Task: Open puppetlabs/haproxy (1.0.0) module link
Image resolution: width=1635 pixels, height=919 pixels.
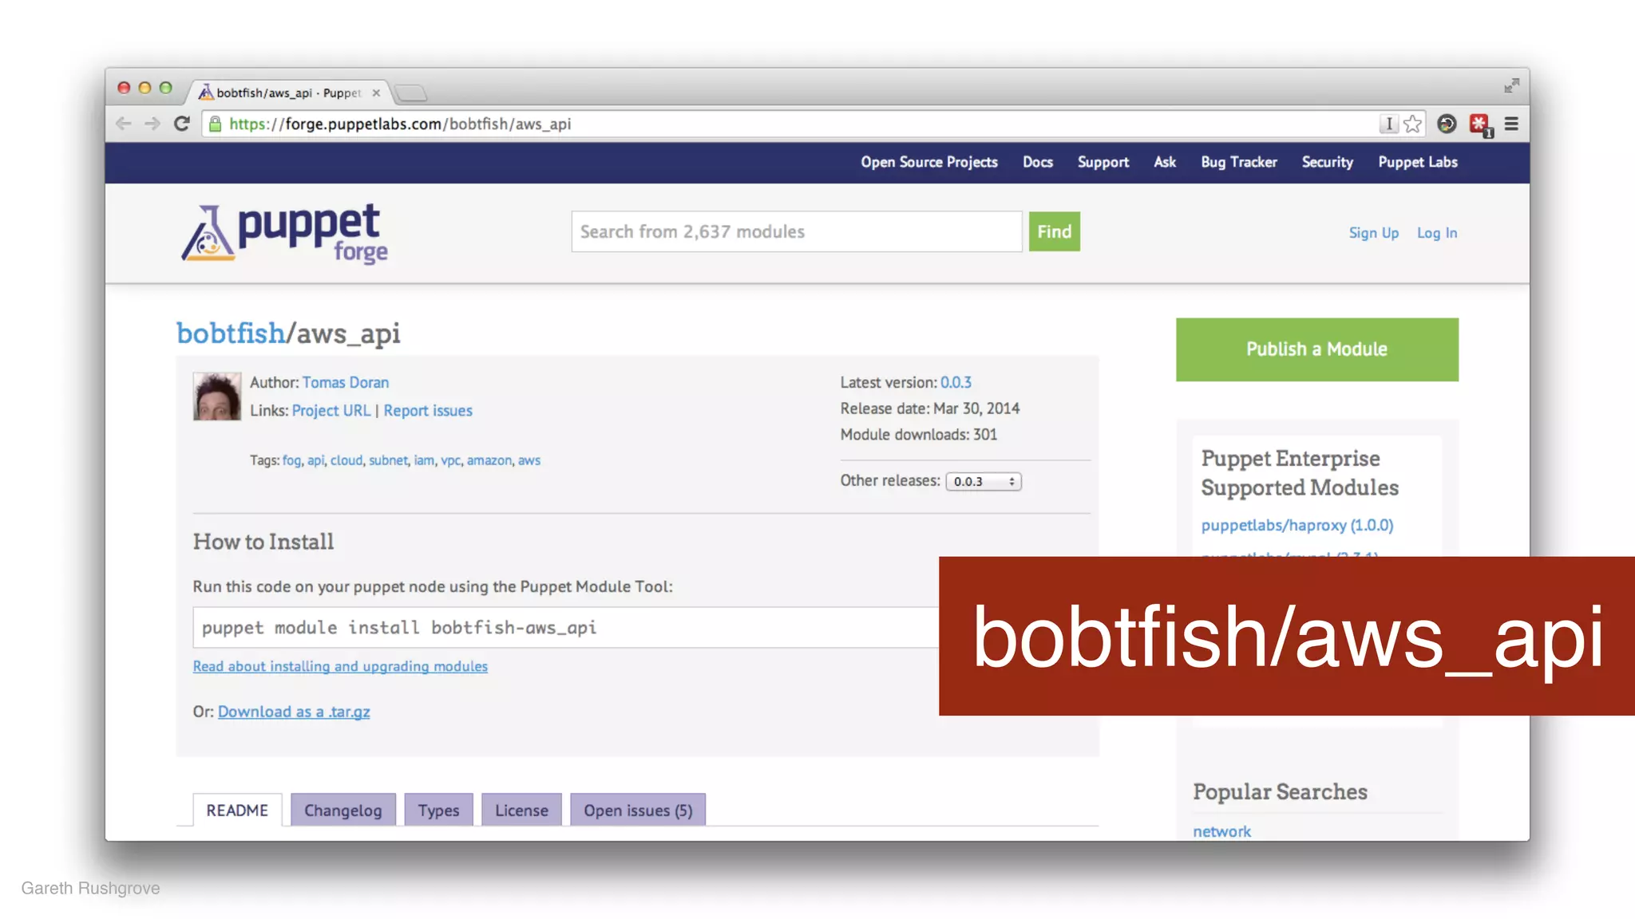Action: [x=1297, y=525]
